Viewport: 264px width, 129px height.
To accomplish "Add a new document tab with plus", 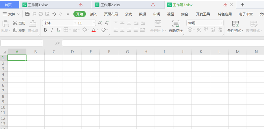I will tap(242, 5).
